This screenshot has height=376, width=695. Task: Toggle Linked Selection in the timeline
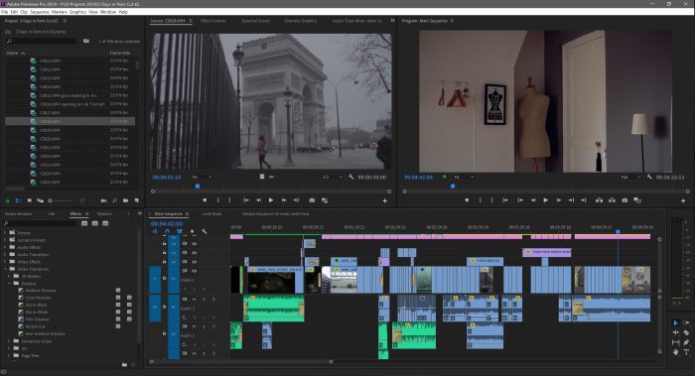click(180, 231)
